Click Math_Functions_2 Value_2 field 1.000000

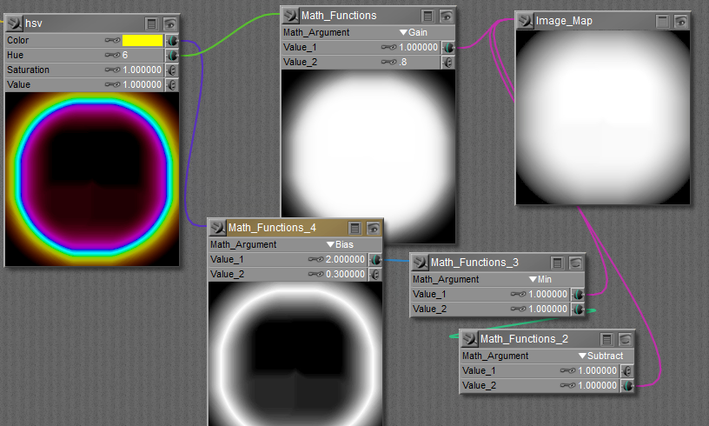coord(597,385)
